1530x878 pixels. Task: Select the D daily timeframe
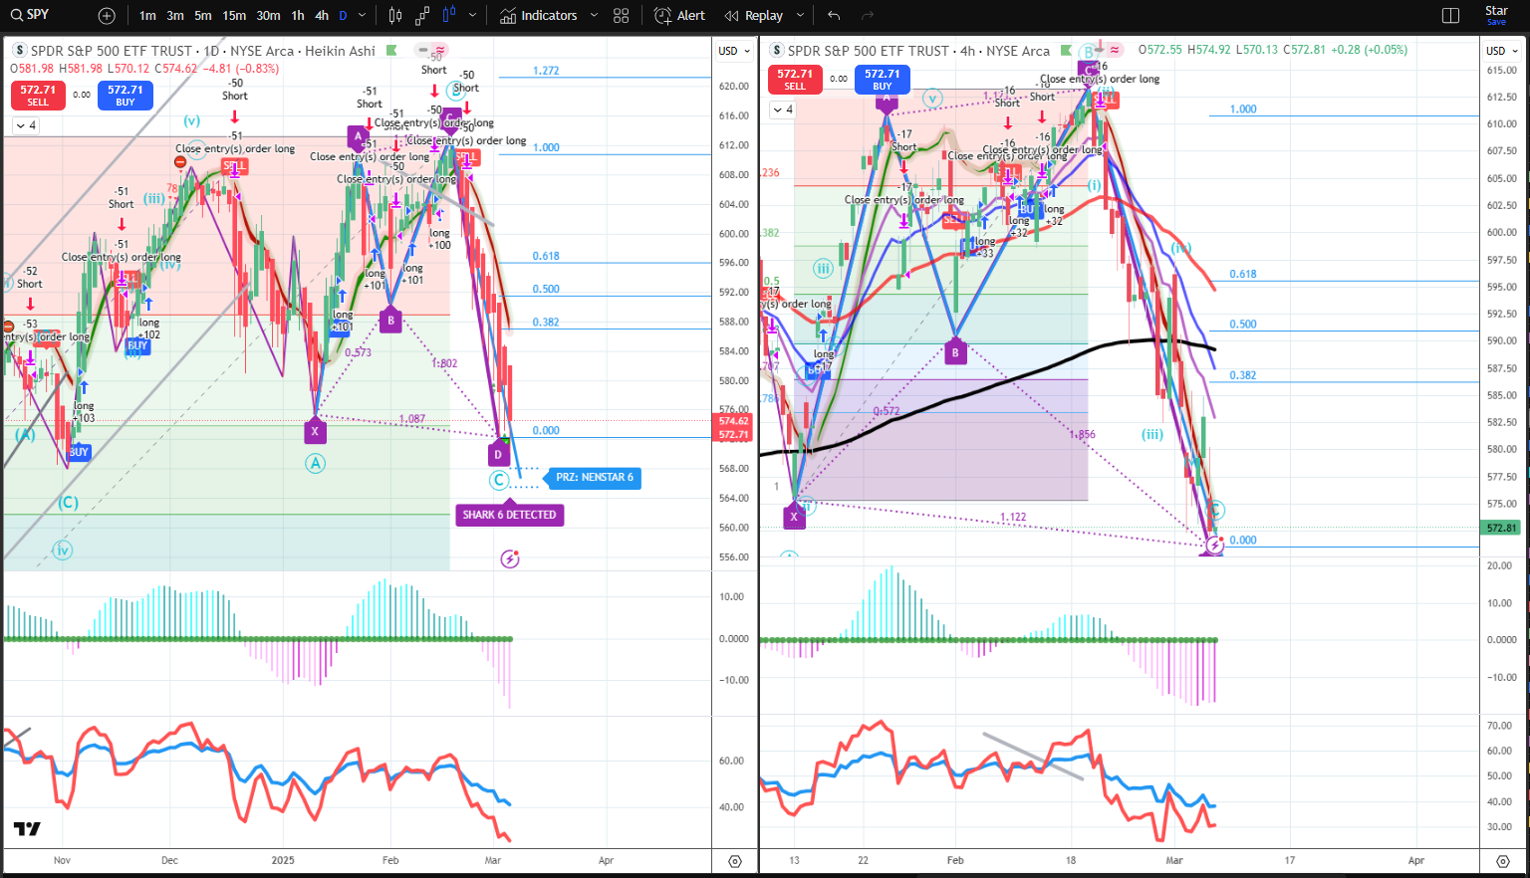coord(344,16)
